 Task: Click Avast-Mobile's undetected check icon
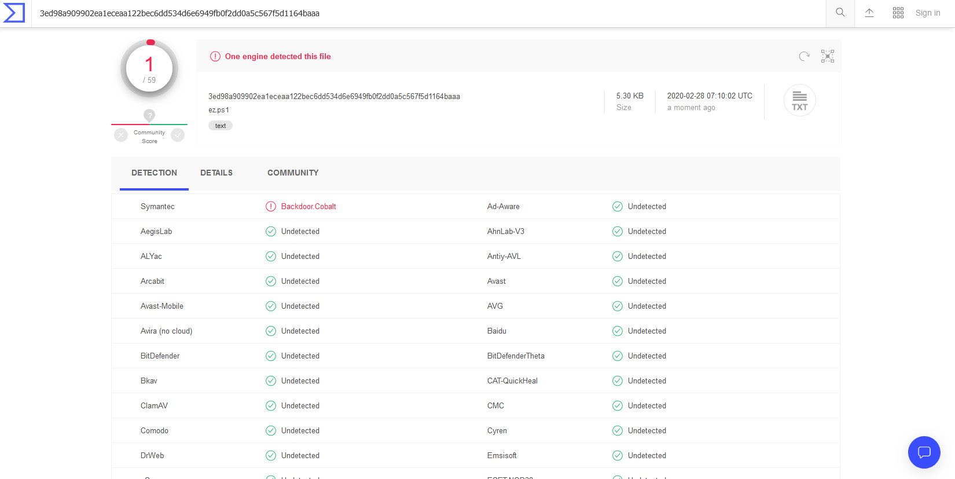pos(271,306)
